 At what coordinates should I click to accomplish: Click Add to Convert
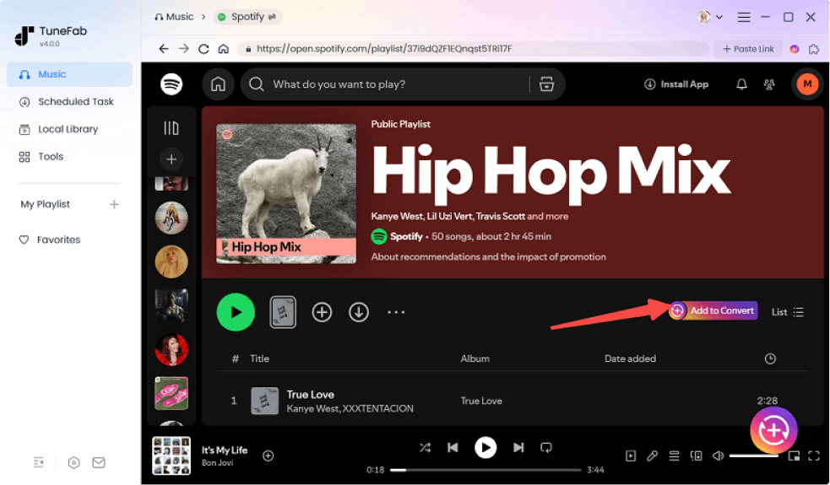coord(713,310)
